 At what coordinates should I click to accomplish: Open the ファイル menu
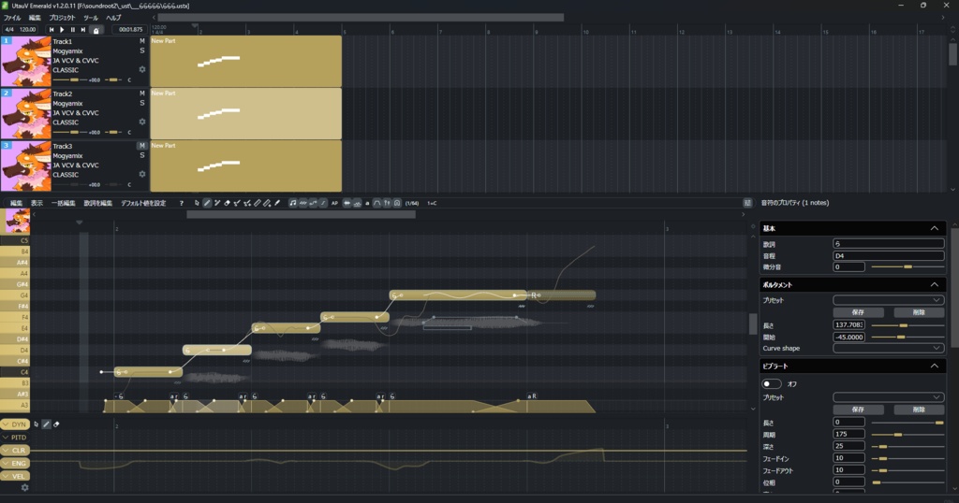pyautogui.click(x=12, y=18)
